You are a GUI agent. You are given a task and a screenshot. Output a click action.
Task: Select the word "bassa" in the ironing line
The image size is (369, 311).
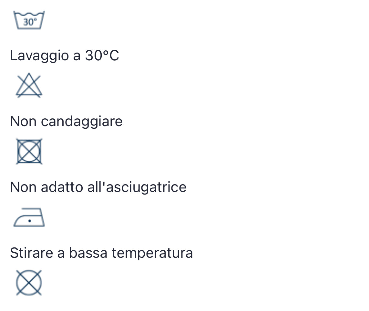coord(88,253)
